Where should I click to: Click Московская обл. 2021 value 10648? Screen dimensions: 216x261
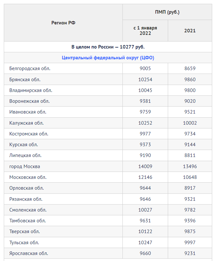pyautogui.click(x=190, y=177)
